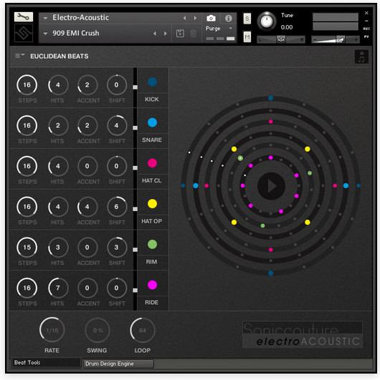Click the SNARE blue color dot

coord(152,122)
